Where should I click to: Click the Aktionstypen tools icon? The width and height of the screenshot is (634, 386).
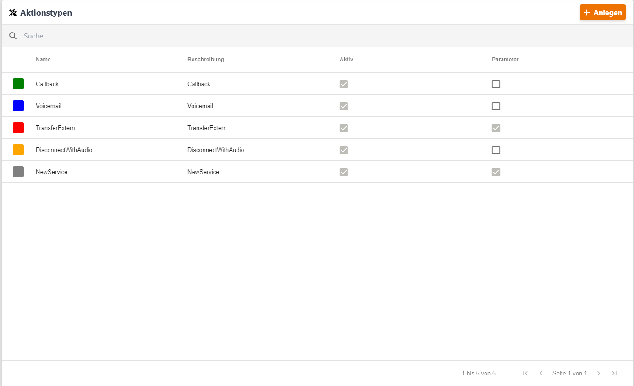click(13, 13)
